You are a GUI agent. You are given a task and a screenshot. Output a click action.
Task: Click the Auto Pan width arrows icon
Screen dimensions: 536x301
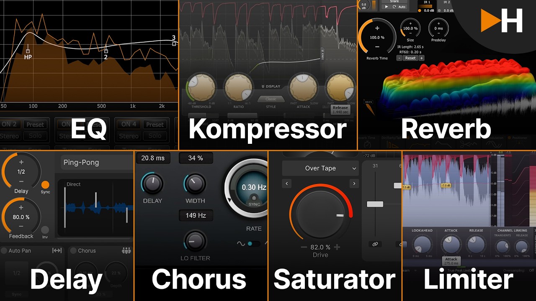click(x=57, y=250)
